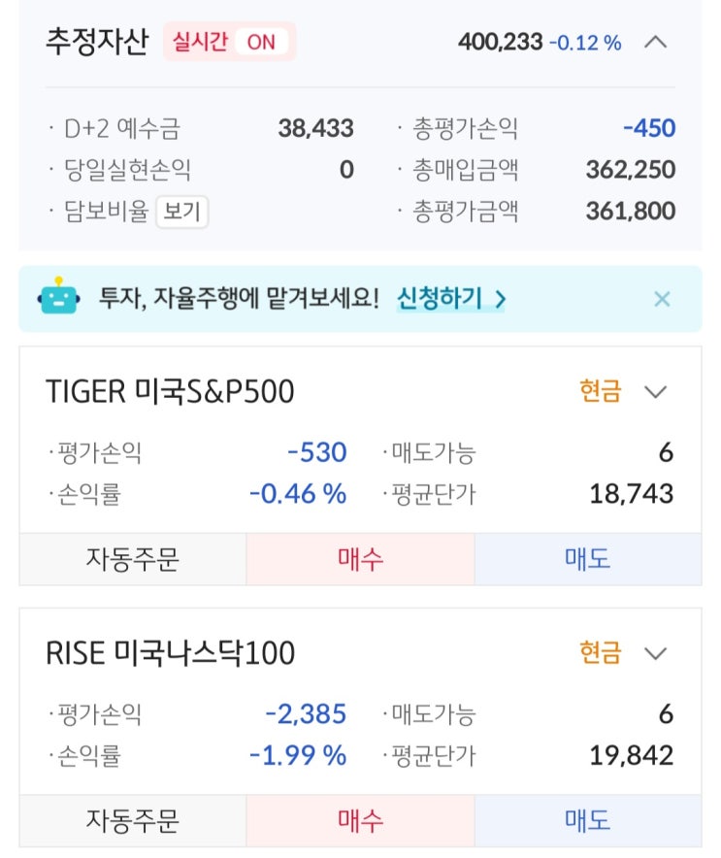Open 신청하기 link in banner

tap(450, 299)
